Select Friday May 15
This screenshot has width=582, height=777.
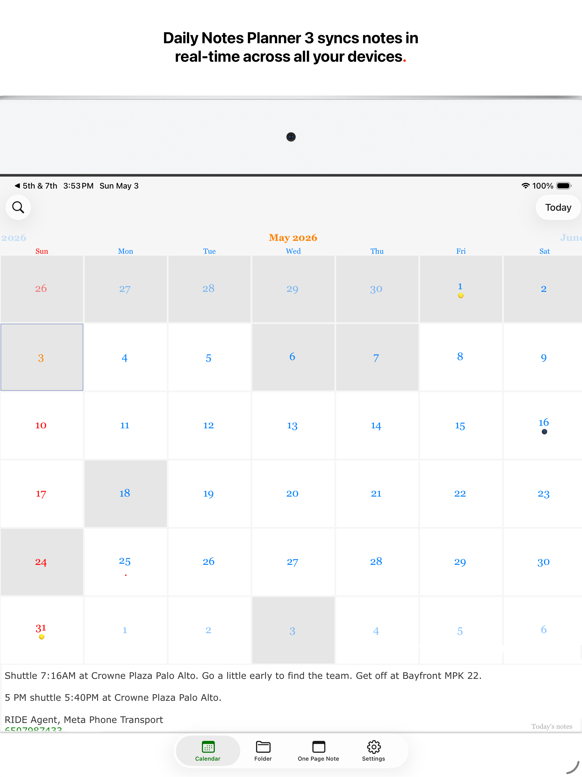461,425
